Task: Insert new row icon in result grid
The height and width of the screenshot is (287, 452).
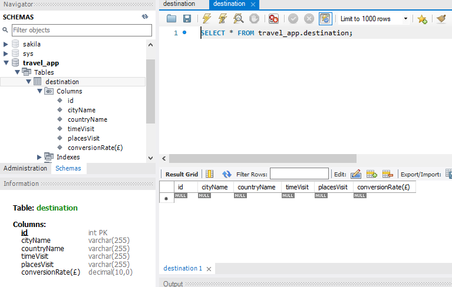Action: click(372, 174)
